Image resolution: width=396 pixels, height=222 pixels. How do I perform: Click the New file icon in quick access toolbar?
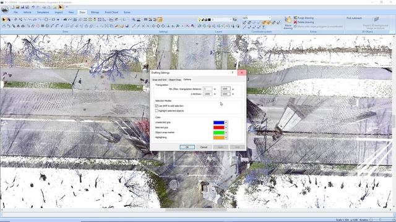(x=12, y=7)
